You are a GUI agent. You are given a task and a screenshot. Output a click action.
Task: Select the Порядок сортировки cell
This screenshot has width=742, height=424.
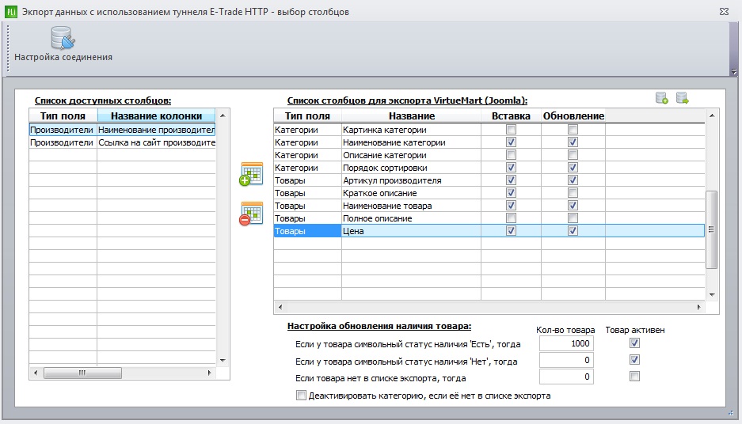pyautogui.click(x=411, y=168)
